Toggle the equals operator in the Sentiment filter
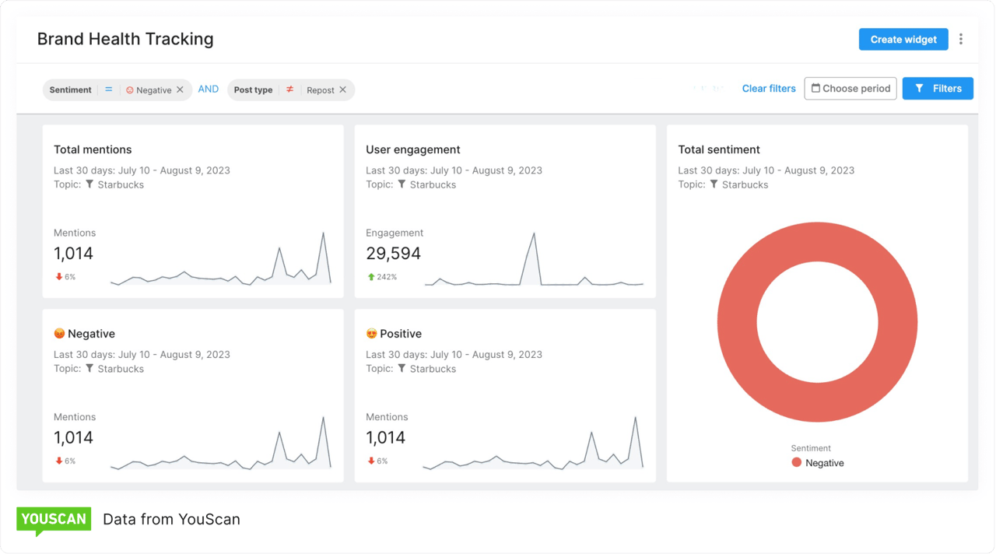Screen dimensions: 996x554 point(108,89)
